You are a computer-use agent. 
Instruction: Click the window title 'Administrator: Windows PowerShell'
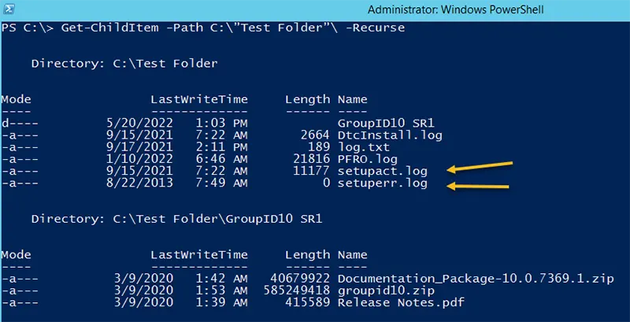(x=456, y=9)
